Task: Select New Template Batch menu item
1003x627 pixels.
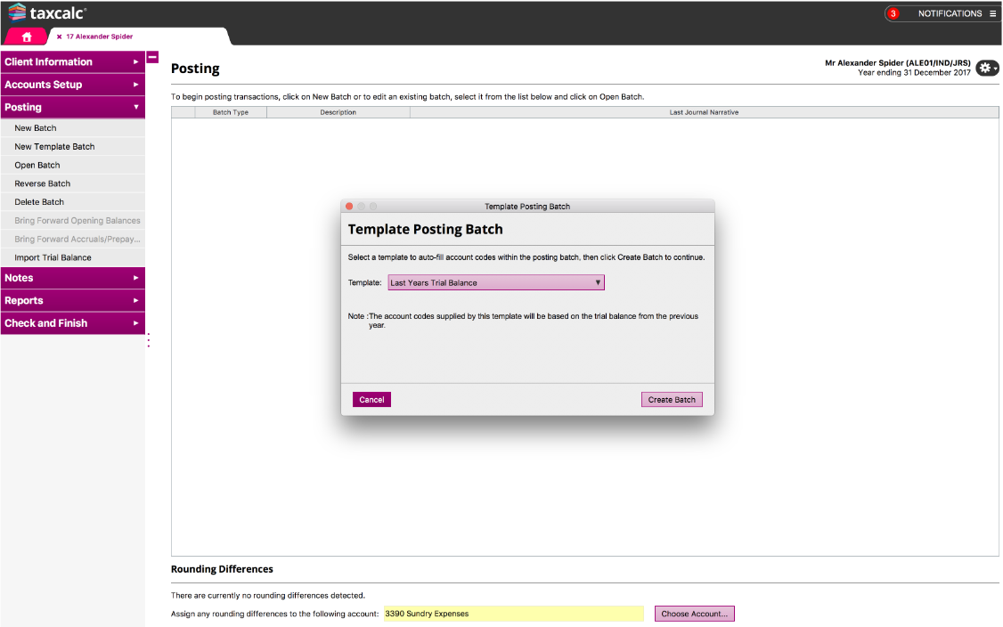Action: 54,146
